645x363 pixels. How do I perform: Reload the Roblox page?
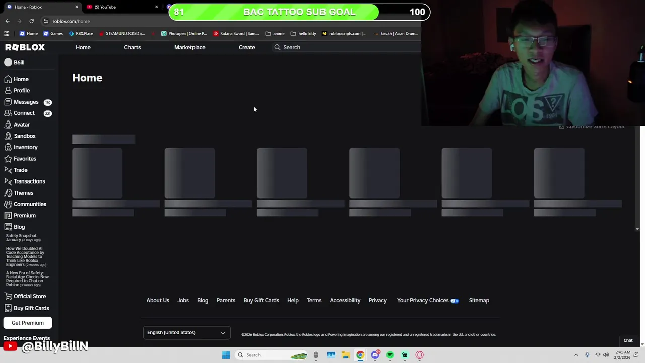tap(31, 21)
